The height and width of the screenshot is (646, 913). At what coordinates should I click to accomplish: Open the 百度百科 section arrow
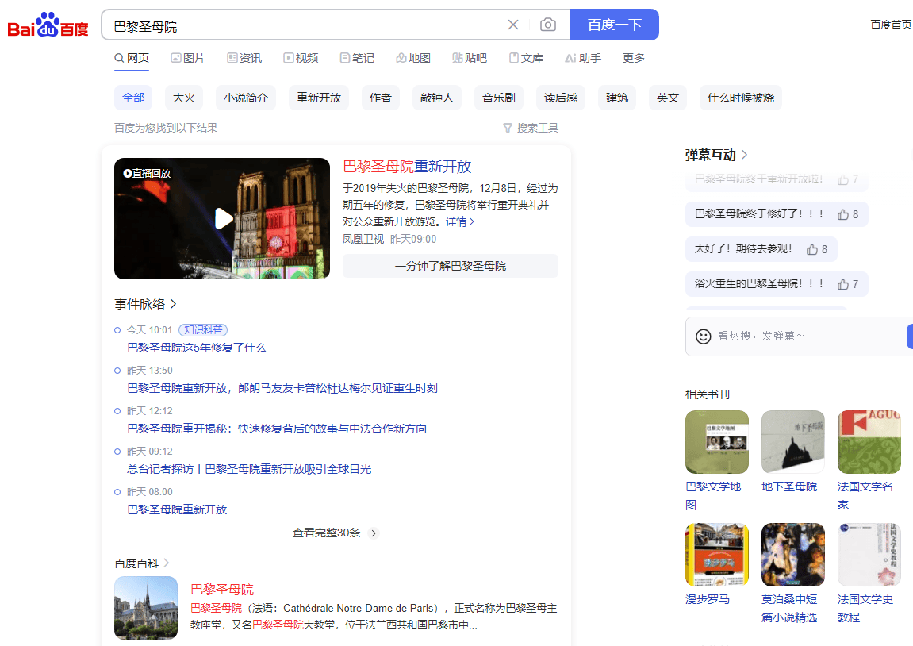[x=167, y=563]
